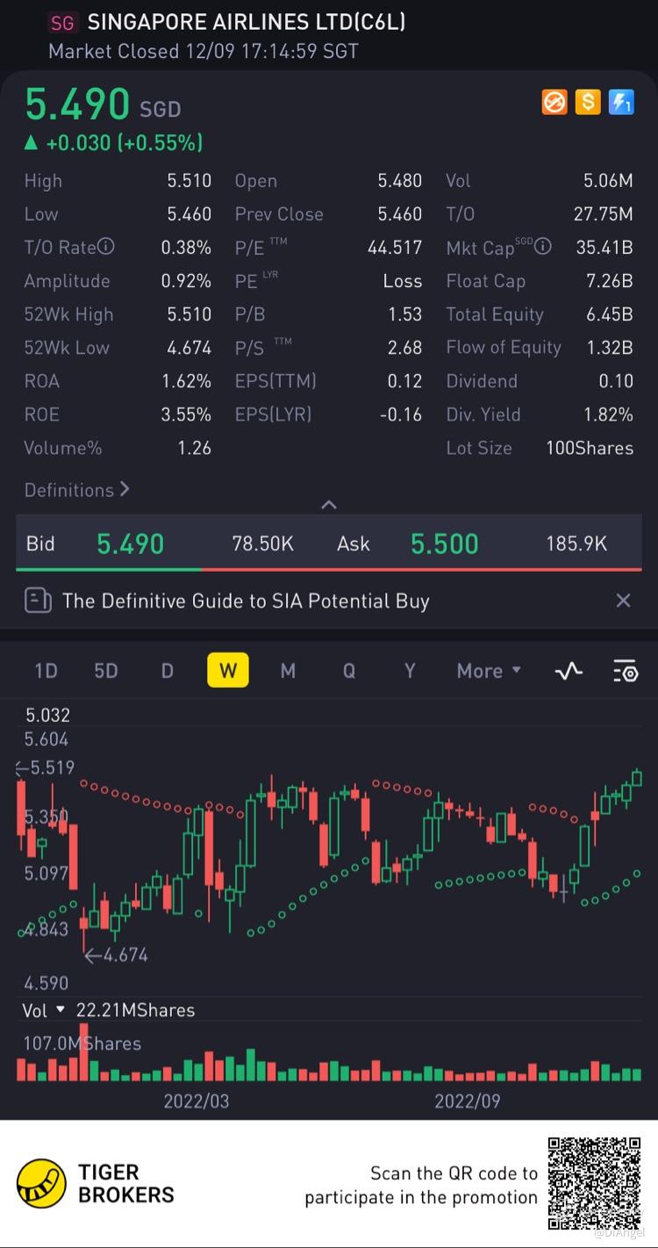Collapse the stock details with up chevron

(x=329, y=504)
